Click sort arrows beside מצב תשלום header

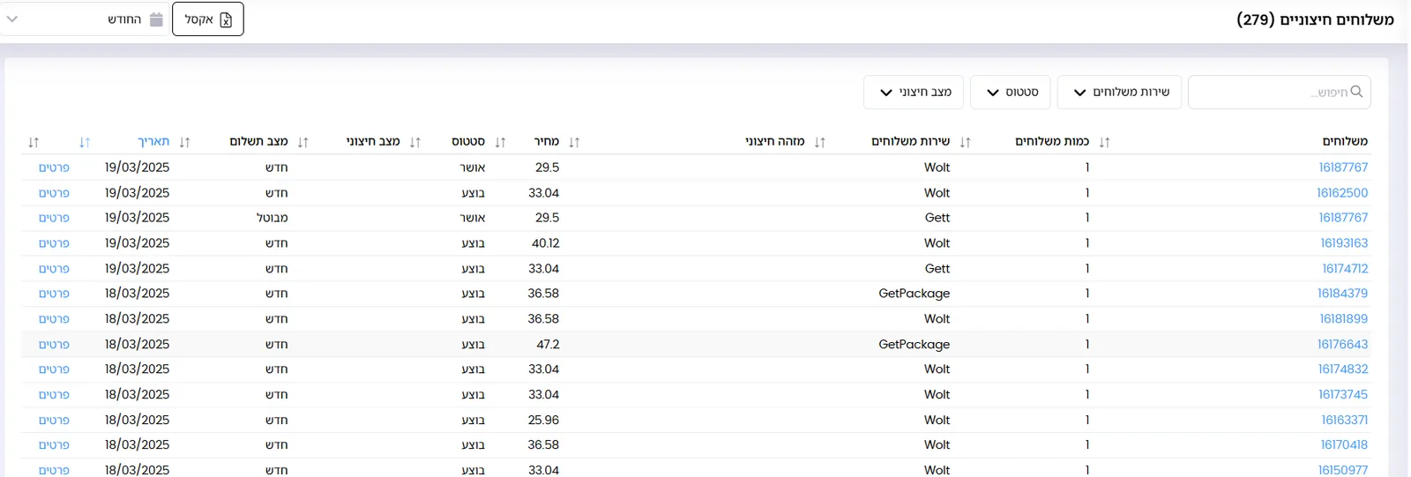303,142
